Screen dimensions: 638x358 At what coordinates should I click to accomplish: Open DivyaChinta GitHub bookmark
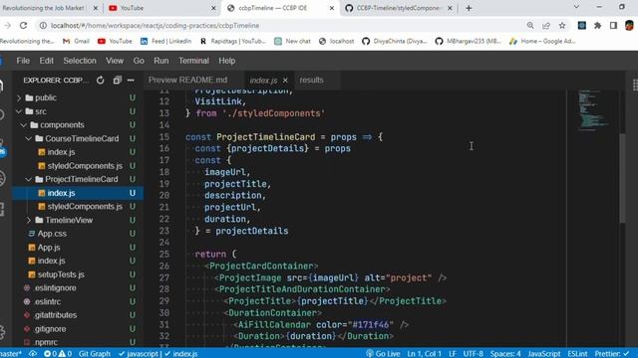tap(395, 41)
